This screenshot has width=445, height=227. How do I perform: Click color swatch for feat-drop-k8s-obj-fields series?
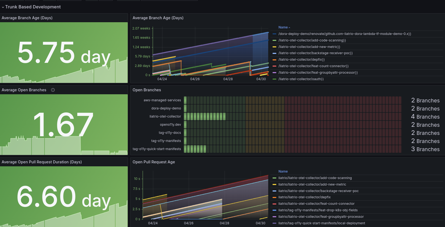point(274,210)
